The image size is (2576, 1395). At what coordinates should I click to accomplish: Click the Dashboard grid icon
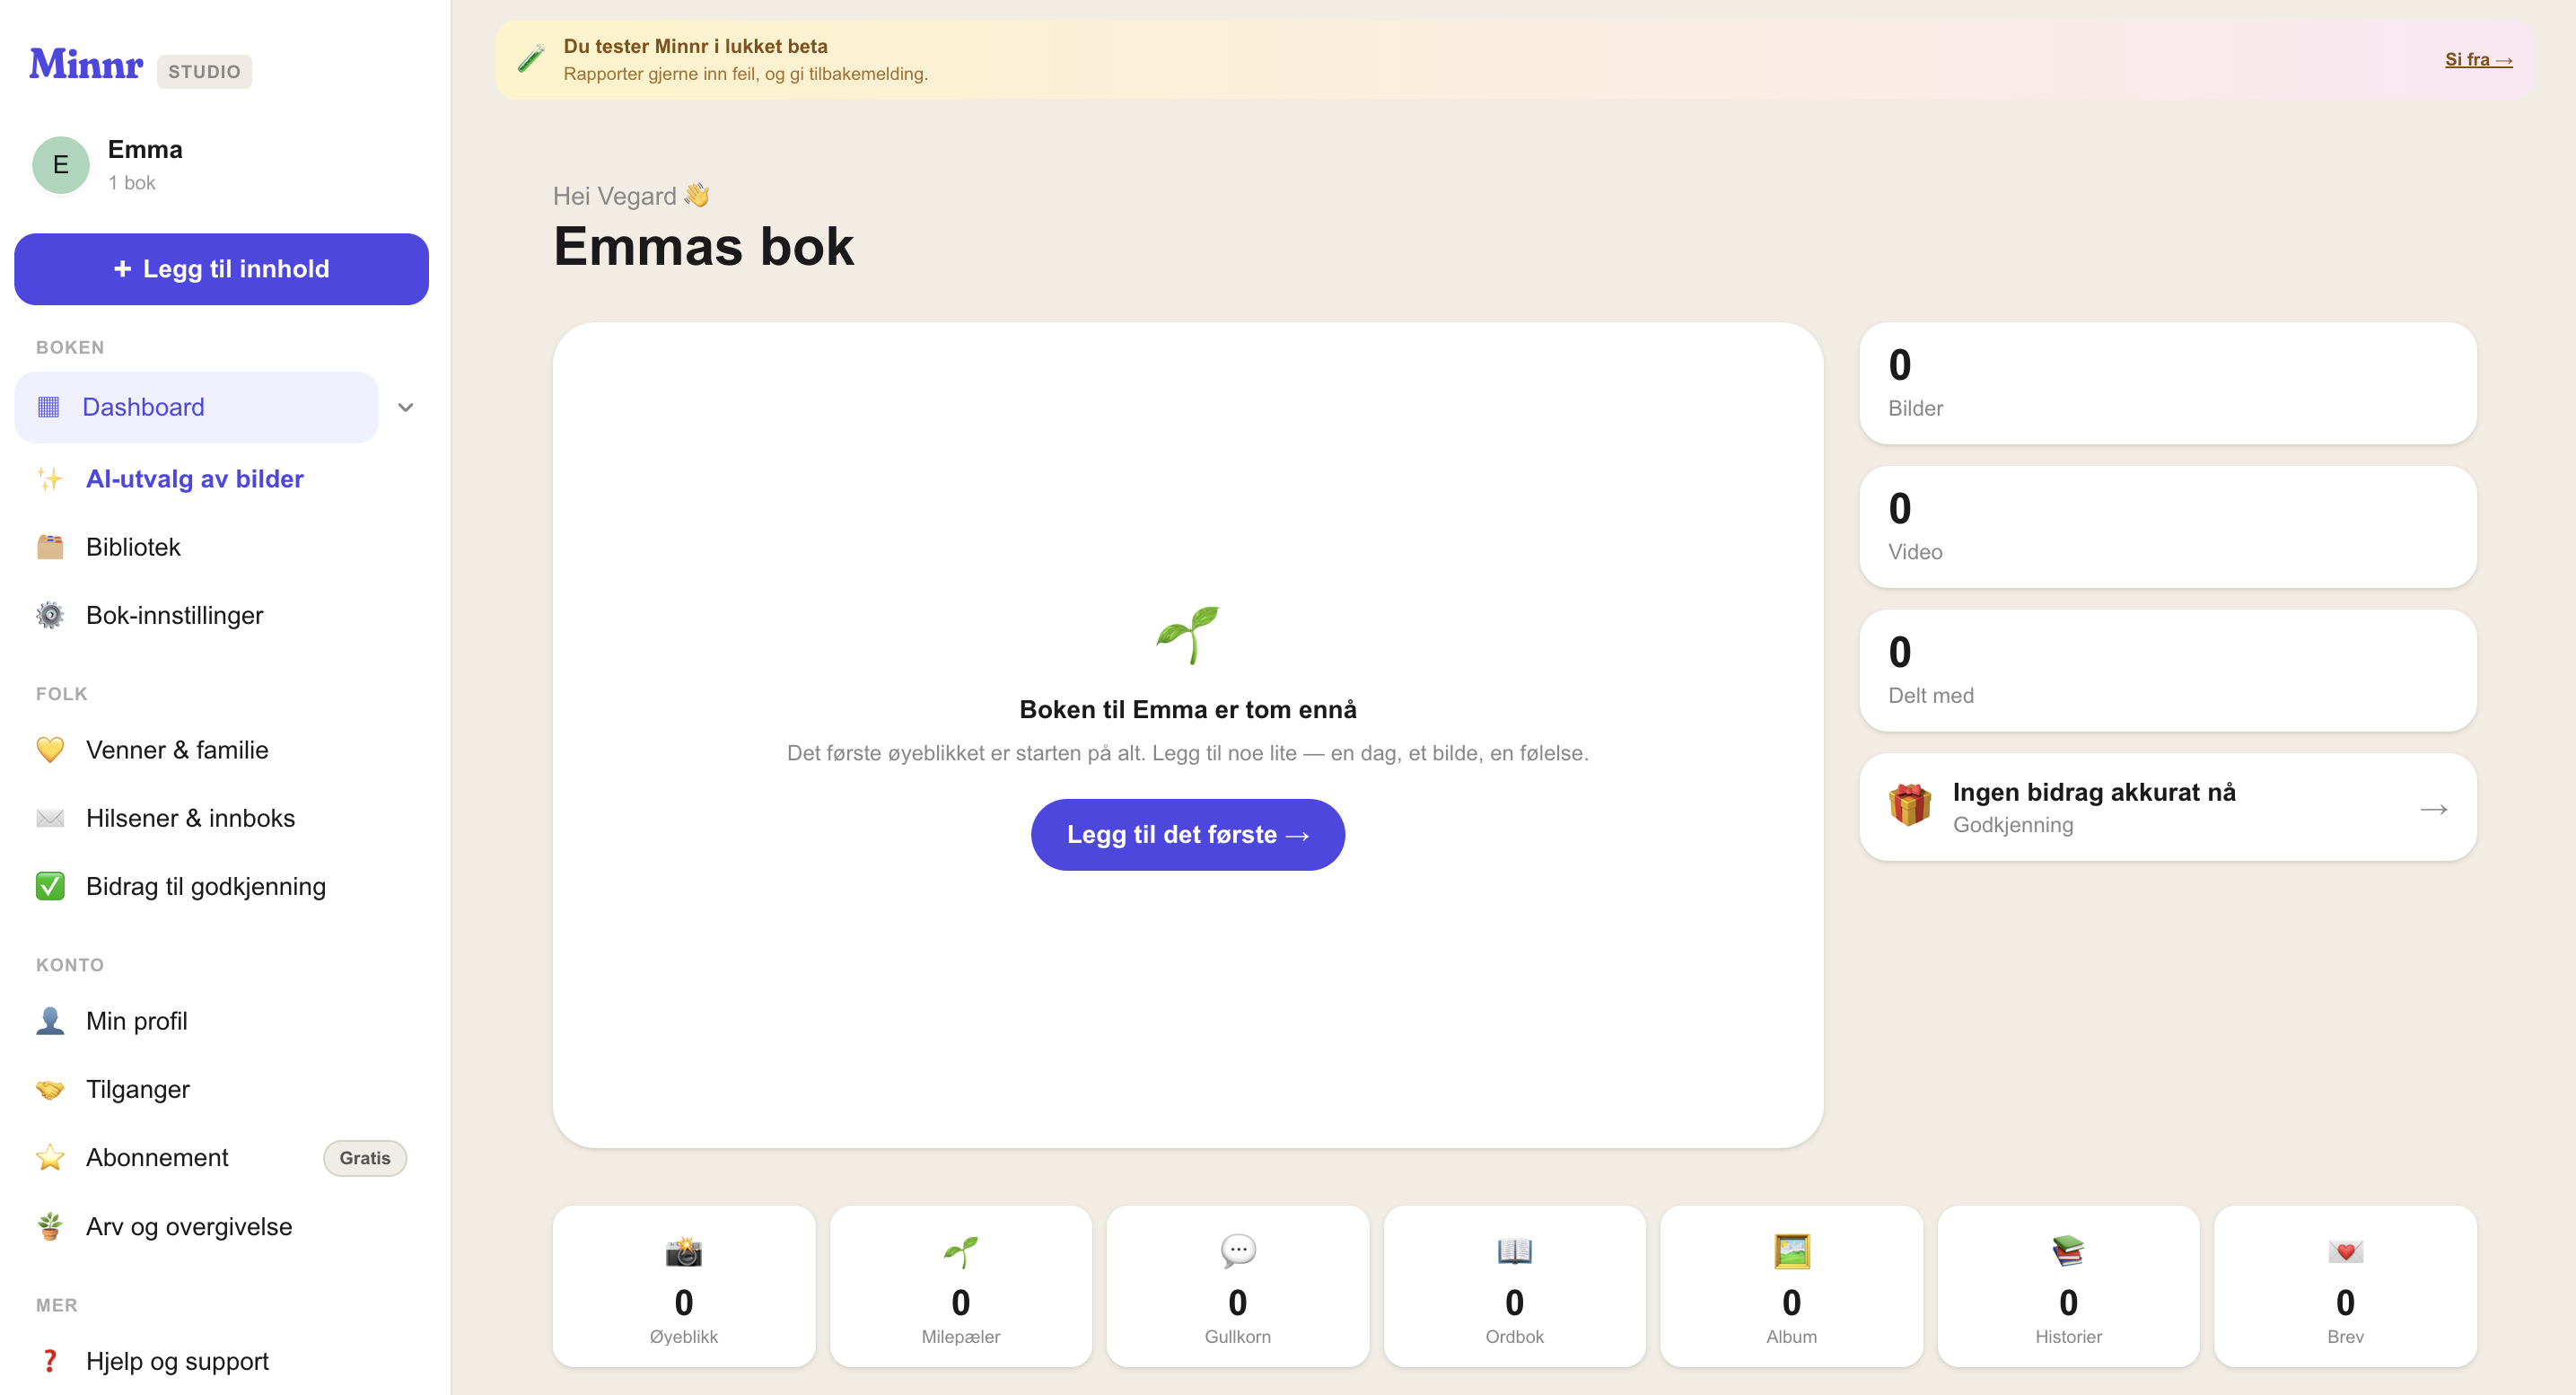48,407
